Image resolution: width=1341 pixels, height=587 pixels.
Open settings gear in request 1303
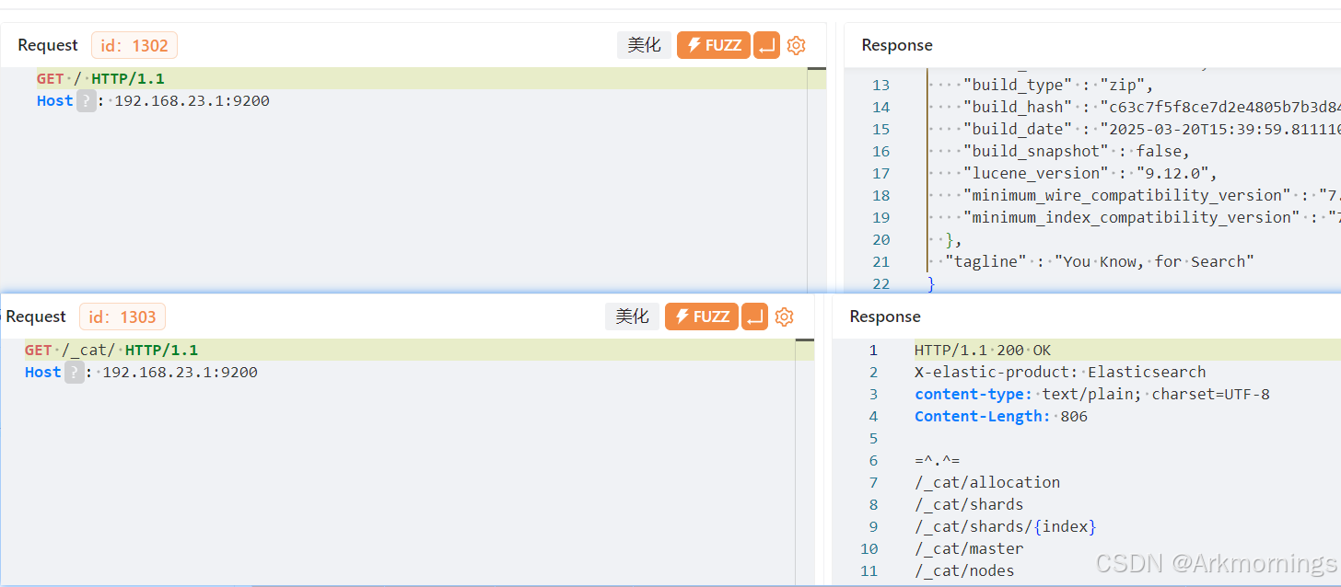785,317
